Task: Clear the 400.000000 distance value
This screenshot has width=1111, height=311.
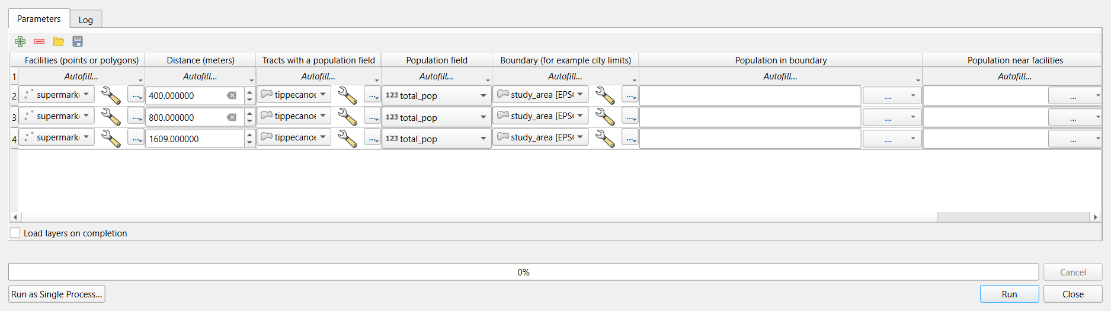Action: (x=232, y=95)
